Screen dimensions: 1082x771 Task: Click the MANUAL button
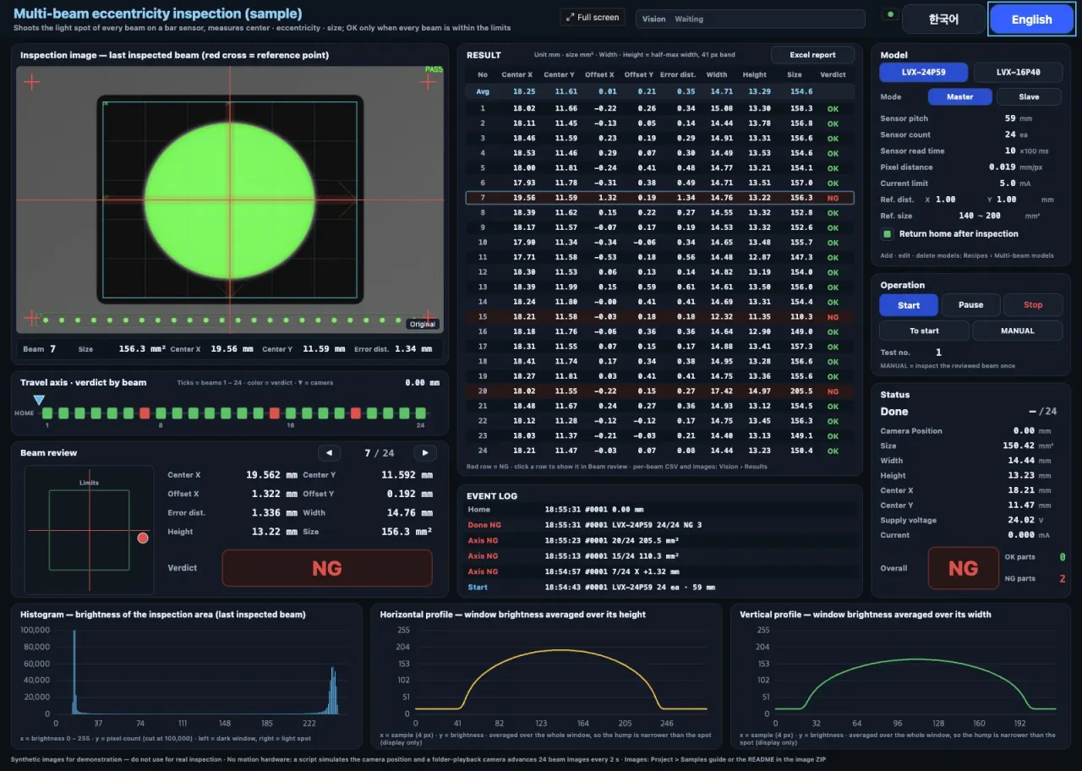pos(1018,331)
